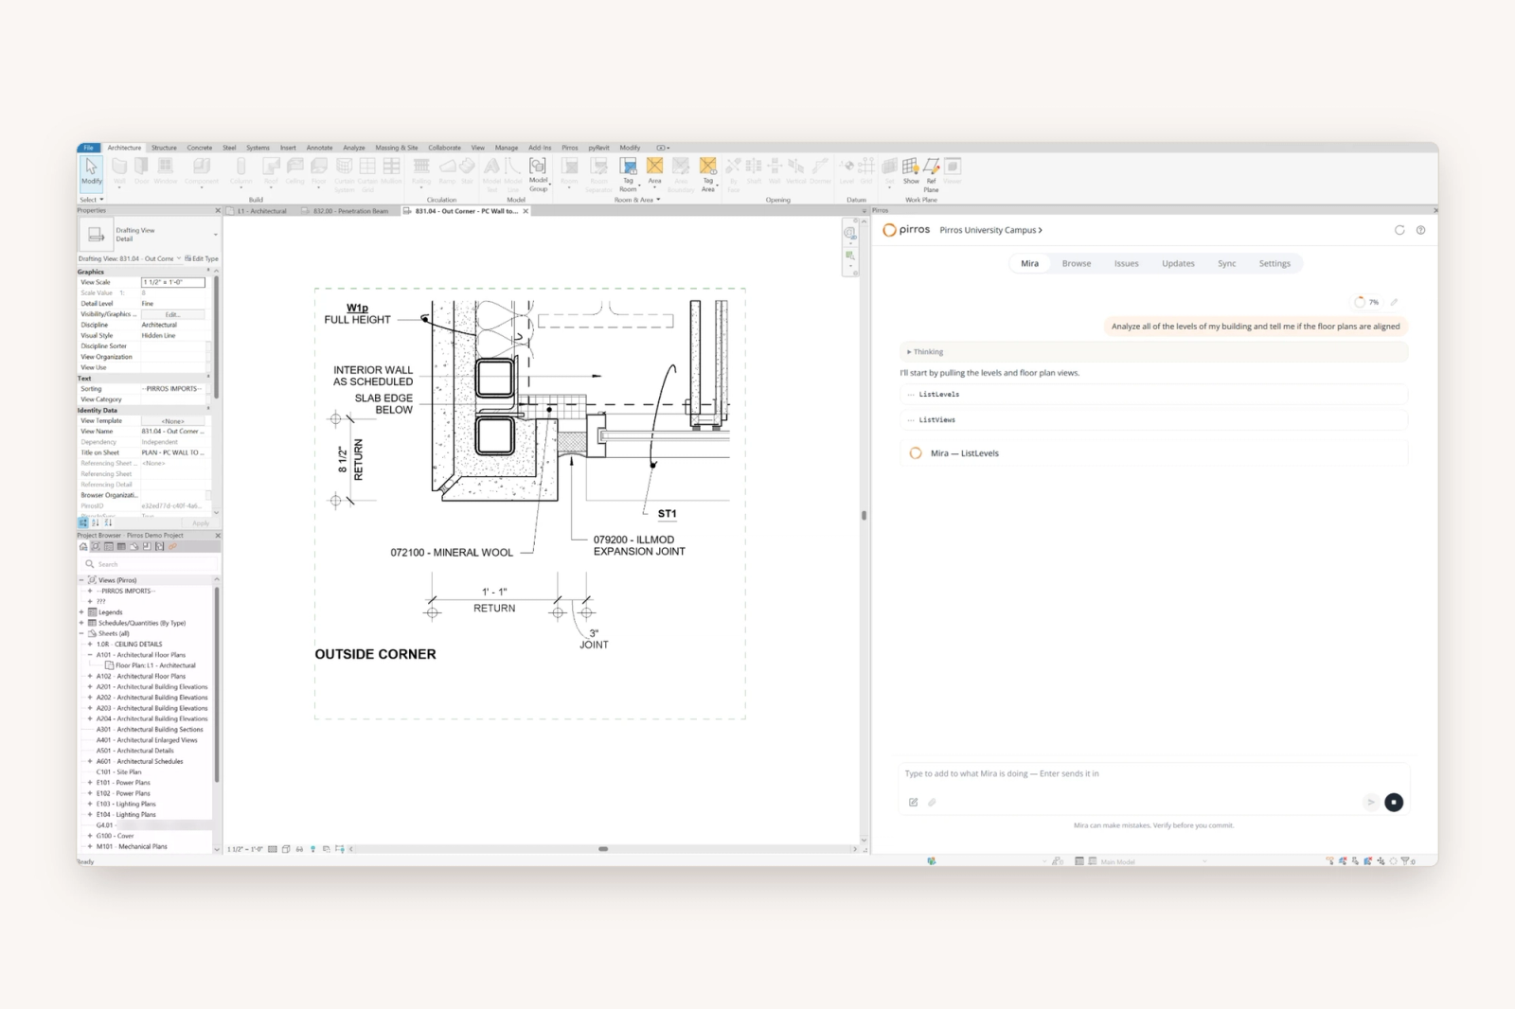The width and height of the screenshot is (1515, 1009).
Task: Open the File menu
Action: [88, 148]
